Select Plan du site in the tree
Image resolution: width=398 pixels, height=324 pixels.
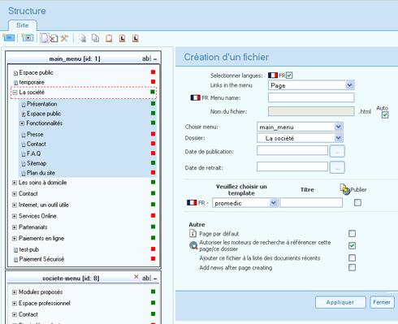pyautogui.click(x=41, y=173)
